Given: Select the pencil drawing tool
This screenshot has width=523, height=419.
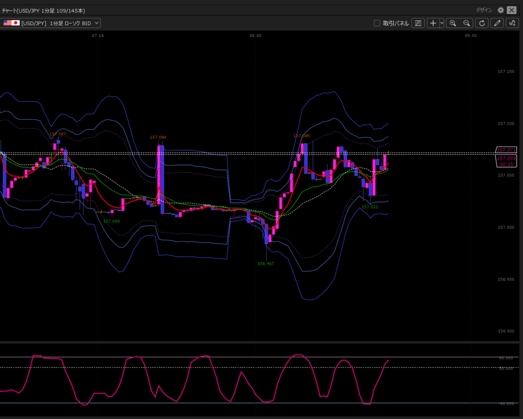Looking at the screenshot, I should [x=496, y=23].
